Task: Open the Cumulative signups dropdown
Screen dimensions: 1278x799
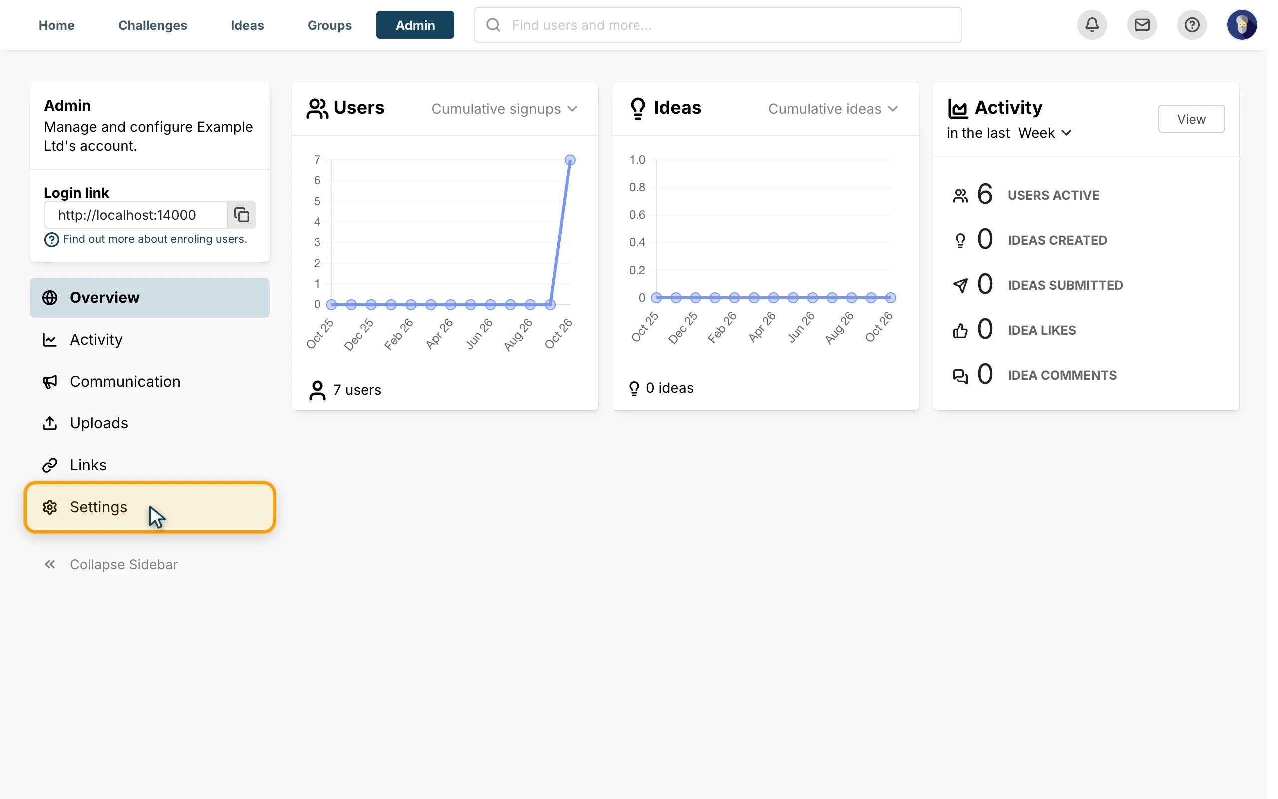Action: point(504,109)
